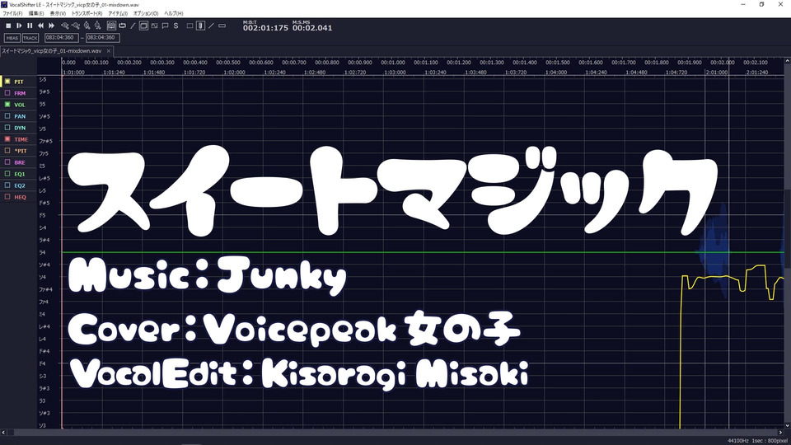Toggle the TIME parameter checkbox
This screenshot has width=791, height=445.
click(x=7, y=138)
